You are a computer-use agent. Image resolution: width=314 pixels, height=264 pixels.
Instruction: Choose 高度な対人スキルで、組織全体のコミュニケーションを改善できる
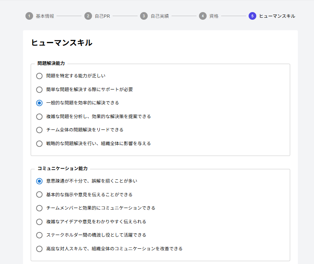39,249
